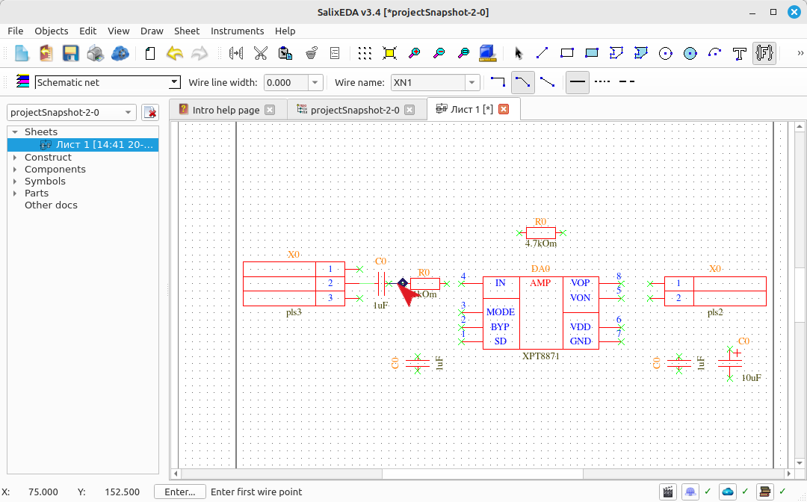Select the filled Rectangle tool
Screen dimensions: 807x502
591,54
